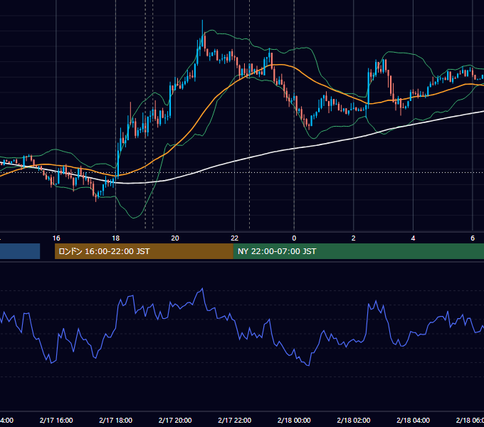
Task: Click the 20 hour label on the price chart axis
Action: pyautogui.click(x=175, y=238)
